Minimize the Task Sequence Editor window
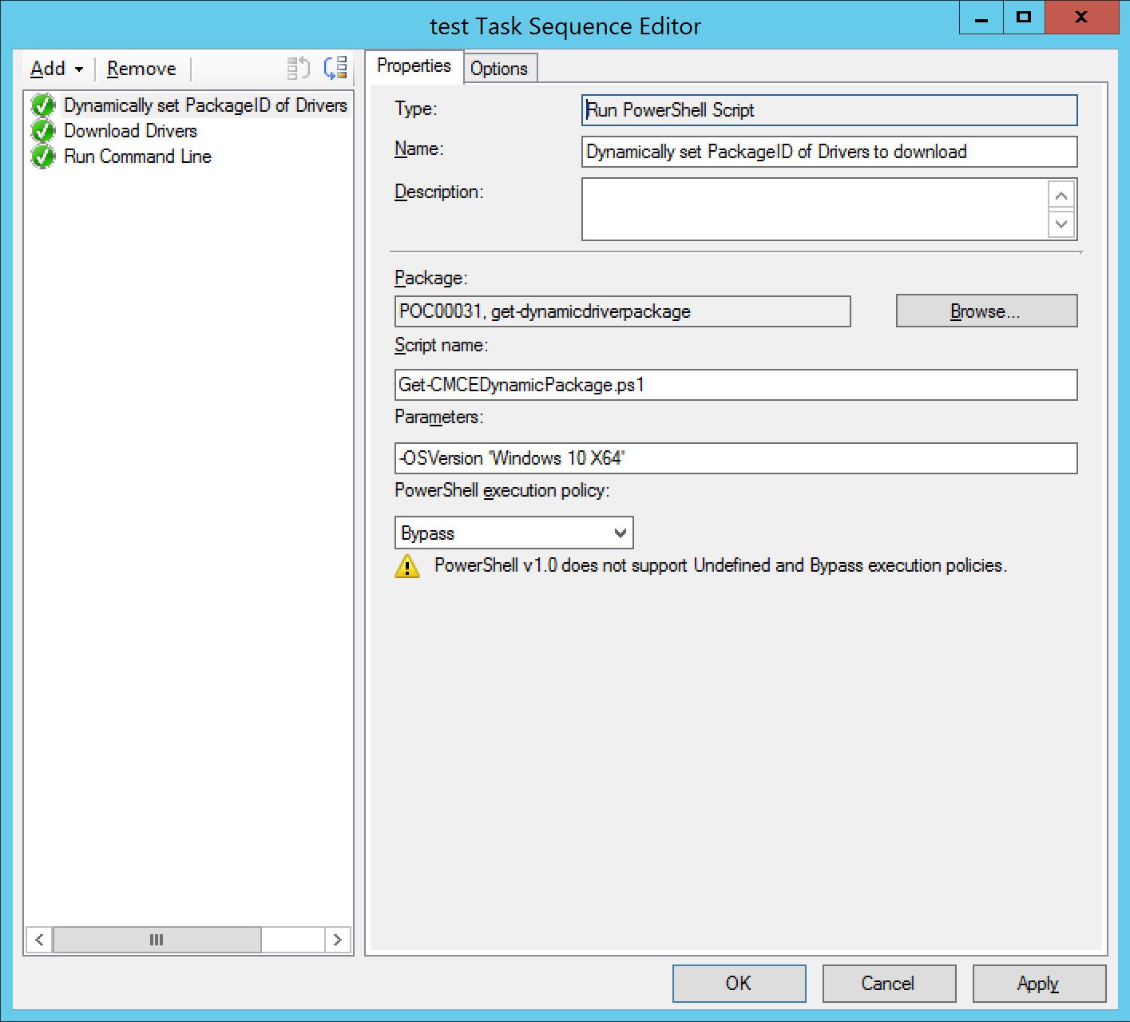Viewport: 1130px width, 1022px height. [981, 18]
